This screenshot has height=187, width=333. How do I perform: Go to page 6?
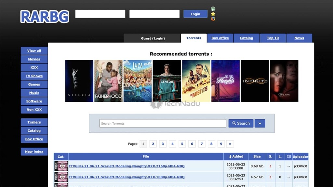coord(192,144)
